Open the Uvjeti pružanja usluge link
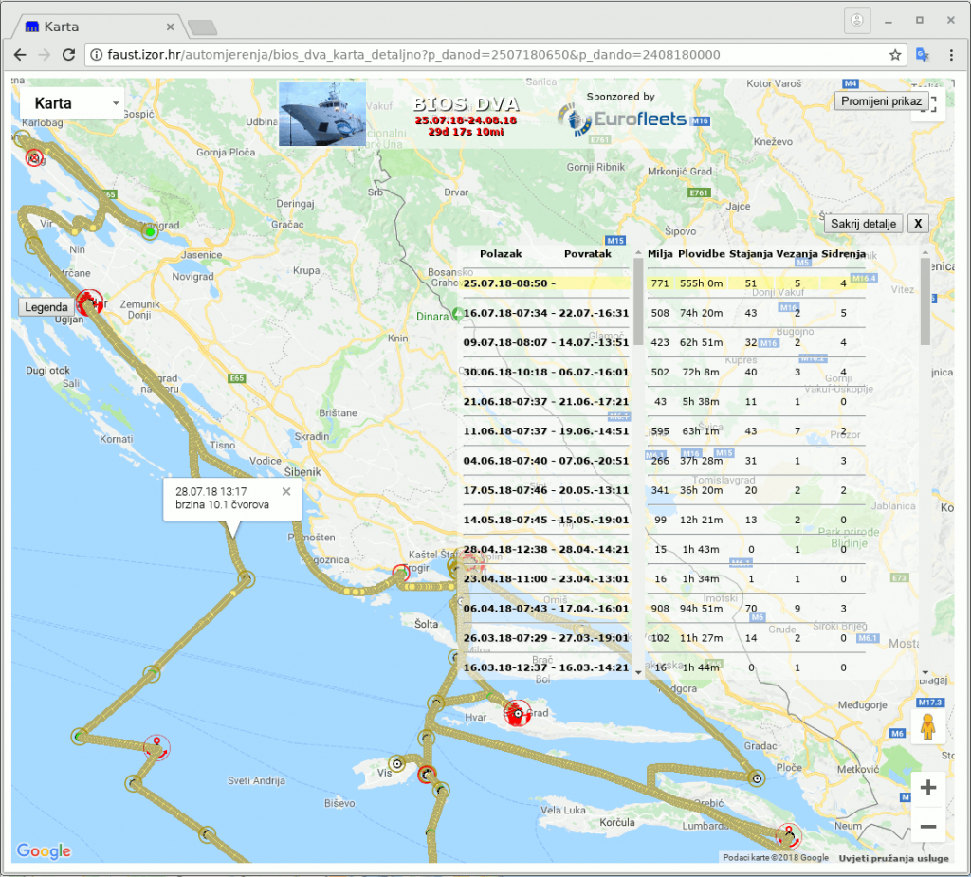971x877 pixels. 892,858
